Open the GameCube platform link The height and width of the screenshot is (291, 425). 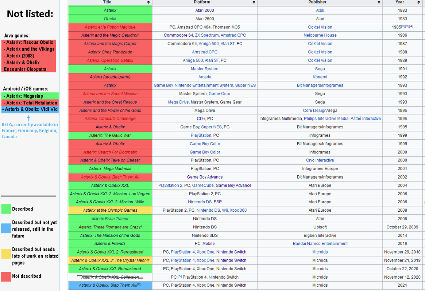point(203,186)
